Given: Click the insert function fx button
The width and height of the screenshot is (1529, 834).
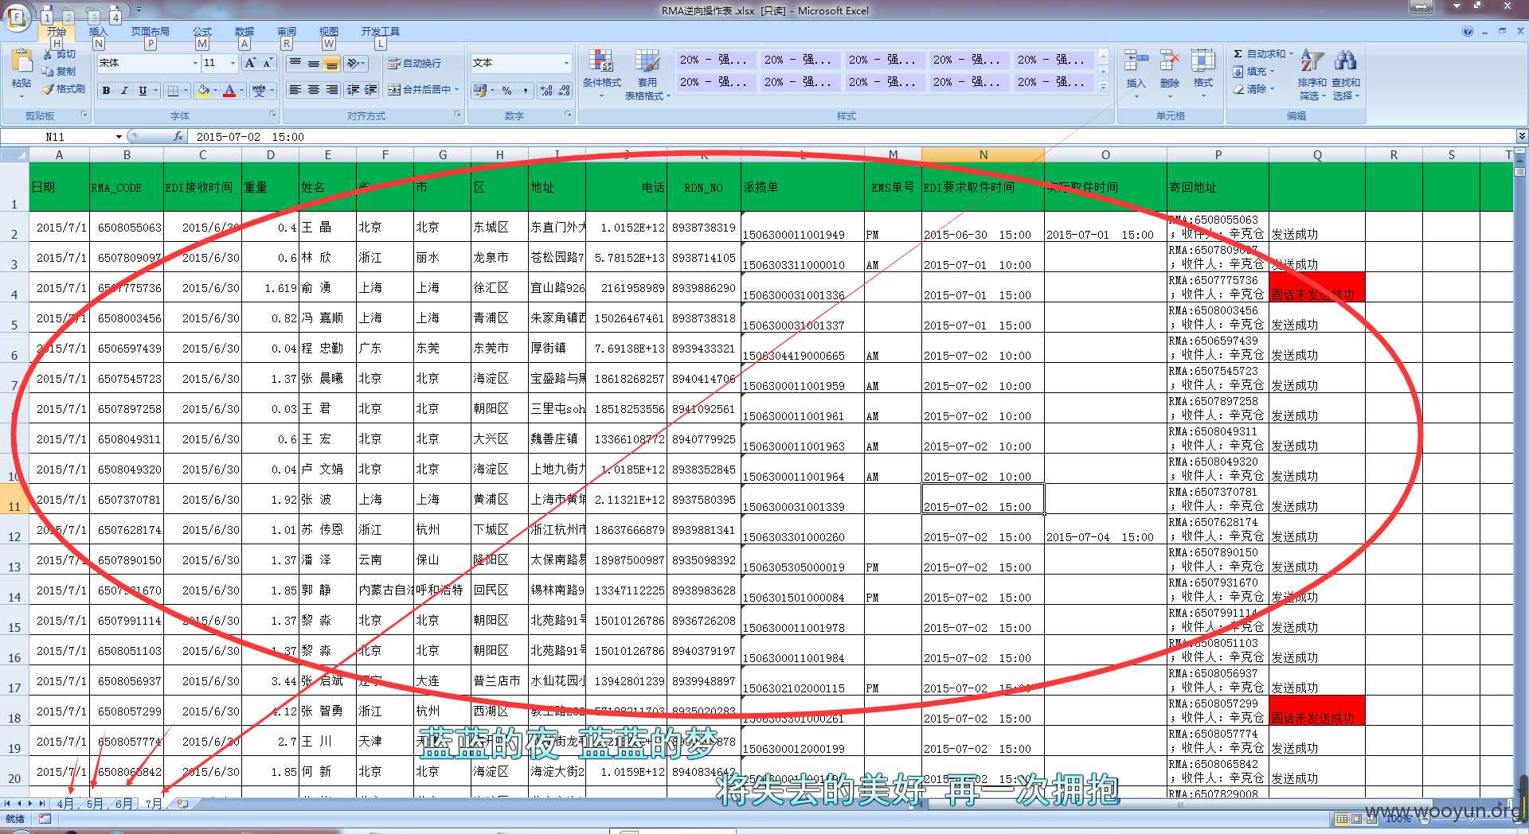Looking at the screenshot, I should click(178, 137).
